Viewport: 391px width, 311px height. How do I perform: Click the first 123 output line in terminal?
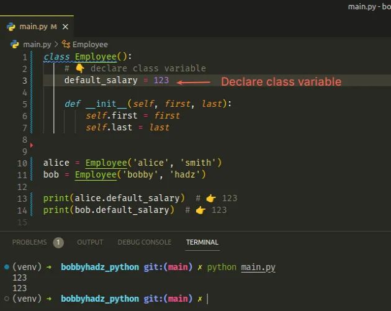[19, 278]
